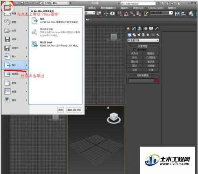
Task: Switch to Motion panel tab
Action: coord(145,29)
